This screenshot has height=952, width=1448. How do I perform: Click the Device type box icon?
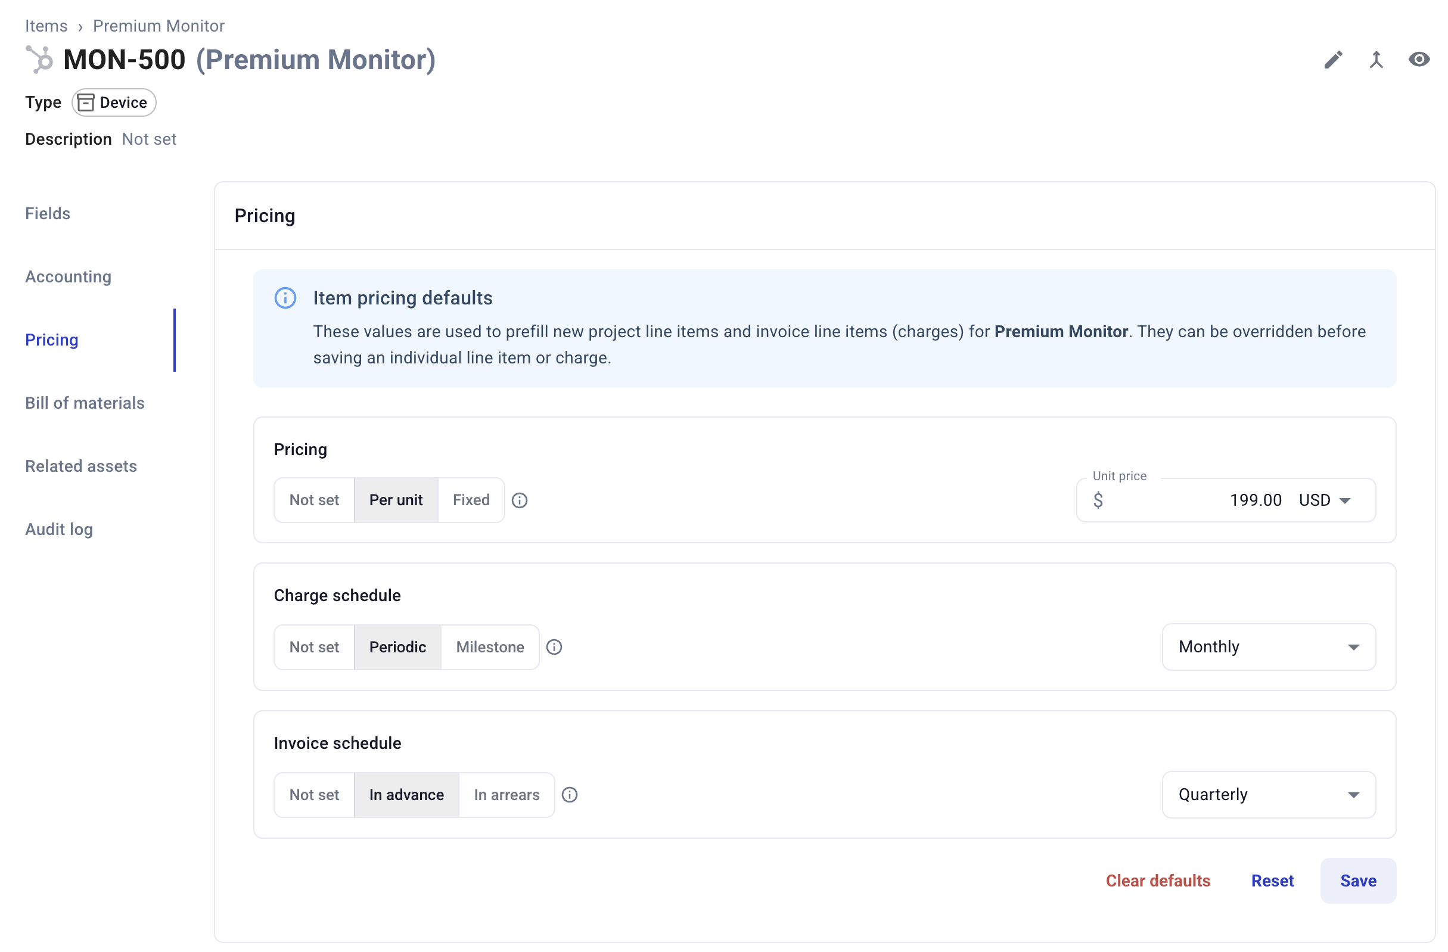click(86, 102)
